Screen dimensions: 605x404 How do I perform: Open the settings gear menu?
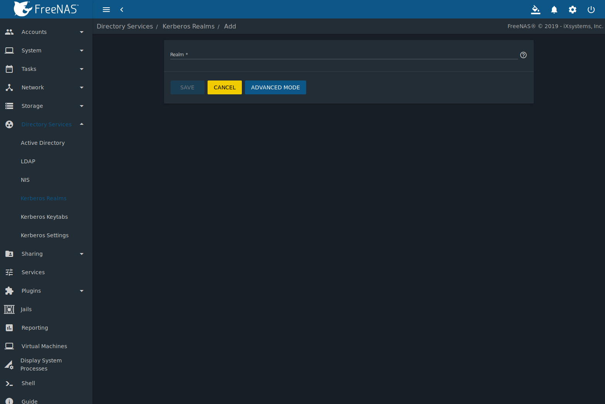(x=573, y=10)
